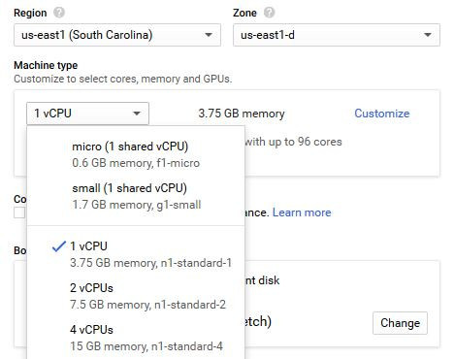Toggle the partially hidden checkbox below Co
The width and height of the screenshot is (454, 359).
tap(19, 212)
